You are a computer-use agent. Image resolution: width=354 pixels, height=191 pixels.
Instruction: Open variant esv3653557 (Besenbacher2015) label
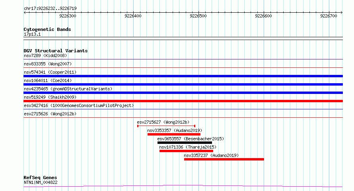[x=191, y=139]
